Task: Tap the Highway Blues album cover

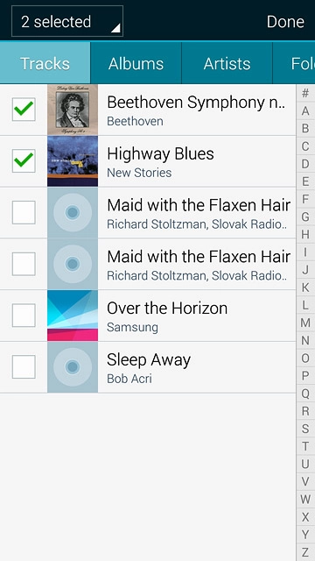Action: tap(73, 161)
